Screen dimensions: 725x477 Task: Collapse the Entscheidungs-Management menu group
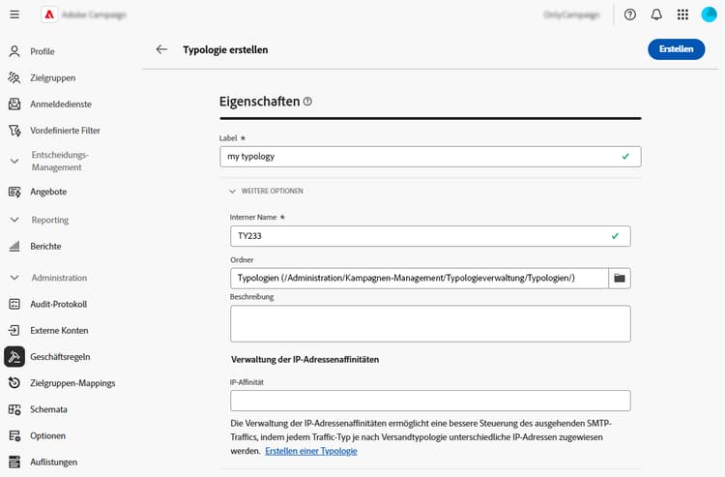(x=14, y=161)
